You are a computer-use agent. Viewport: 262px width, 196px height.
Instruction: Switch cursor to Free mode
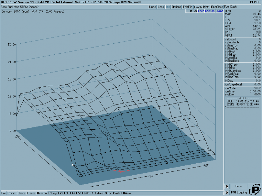[201, 11]
